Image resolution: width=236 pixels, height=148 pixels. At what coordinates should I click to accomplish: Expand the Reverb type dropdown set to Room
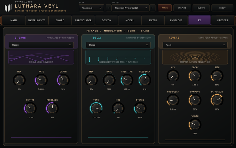195,45
